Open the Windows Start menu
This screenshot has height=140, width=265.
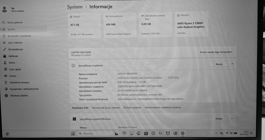point(73,134)
